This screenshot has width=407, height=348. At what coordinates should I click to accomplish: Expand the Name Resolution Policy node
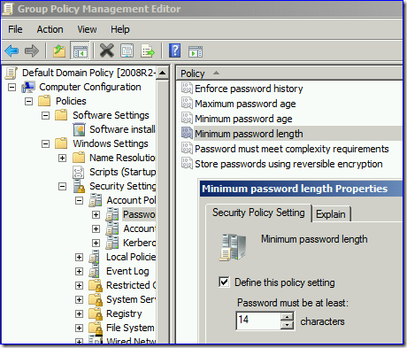coord(62,158)
